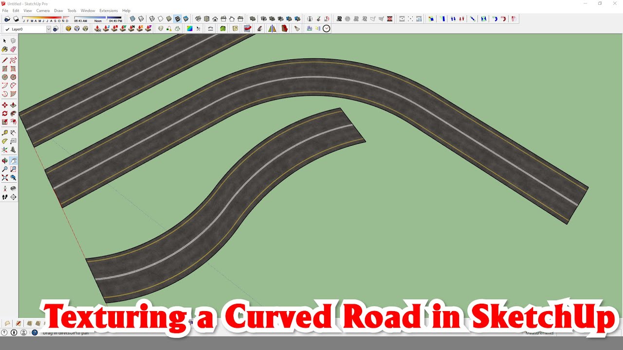Select the Rotate tool

(5, 113)
